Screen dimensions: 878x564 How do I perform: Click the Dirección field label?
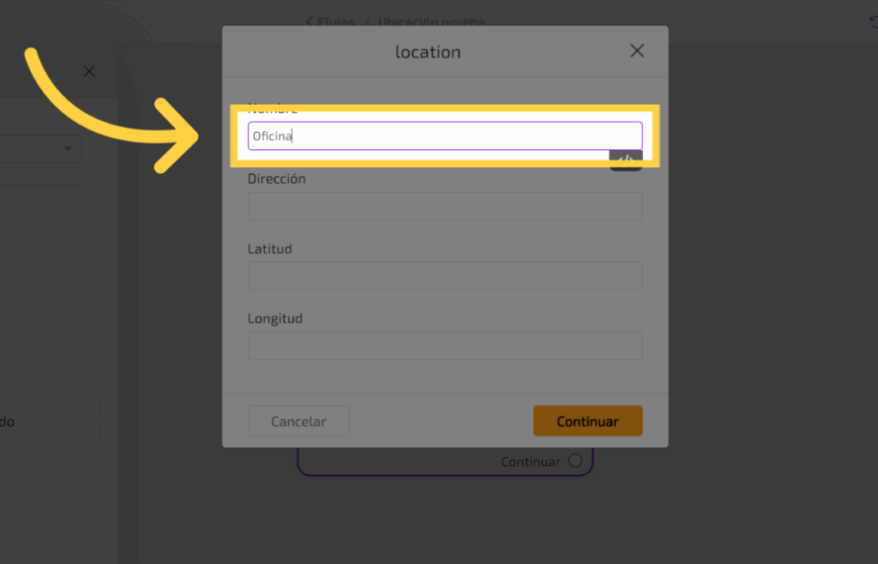pyautogui.click(x=277, y=179)
